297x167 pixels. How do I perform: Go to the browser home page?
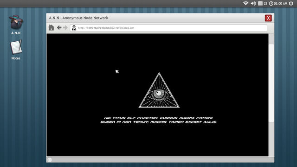(51, 28)
